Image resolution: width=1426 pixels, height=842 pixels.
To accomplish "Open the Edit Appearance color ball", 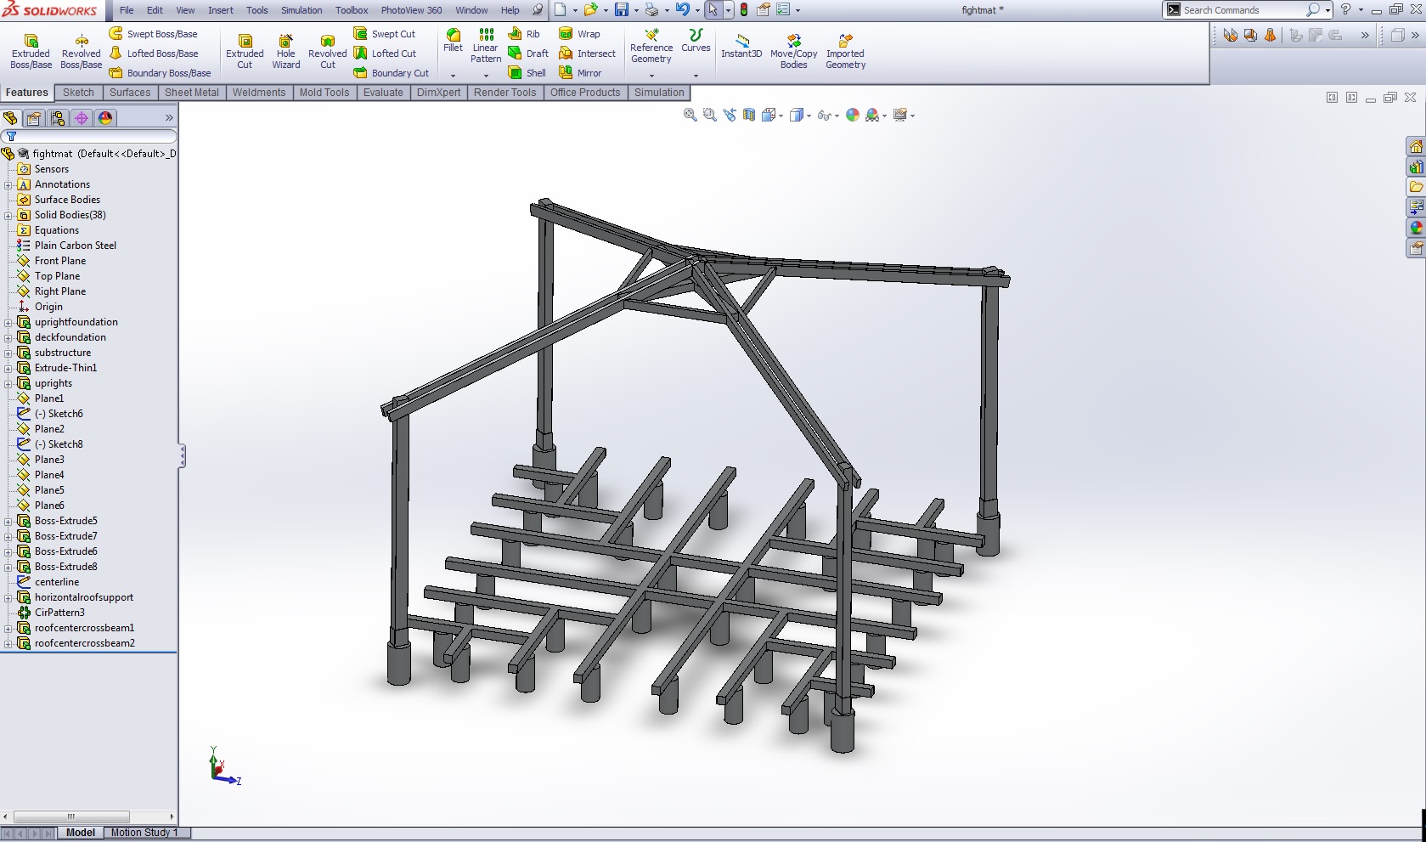I will 853,116.
